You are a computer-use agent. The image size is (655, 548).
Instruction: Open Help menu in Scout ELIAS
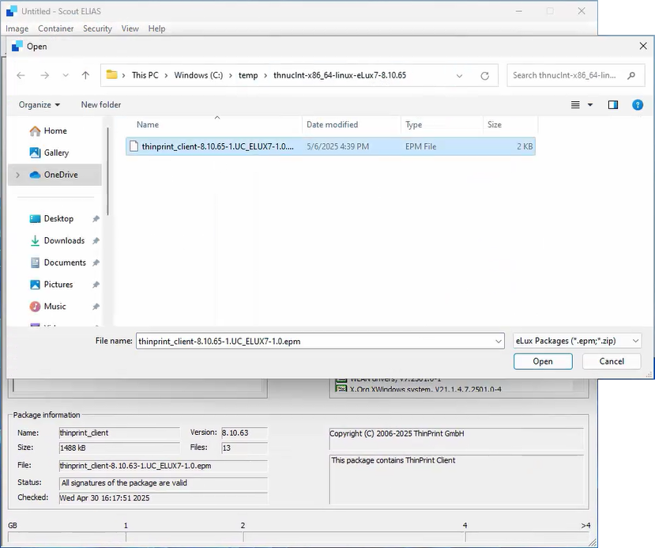click(156, 28)
